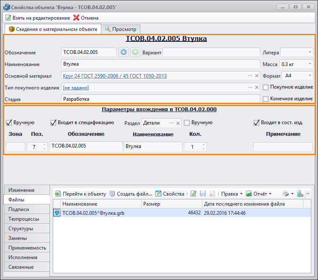Open the Масса units dropdown

[310, 64]
